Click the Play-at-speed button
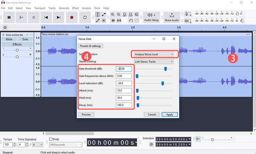The width and height of the screenshot is (256, 154). [198, 139]
